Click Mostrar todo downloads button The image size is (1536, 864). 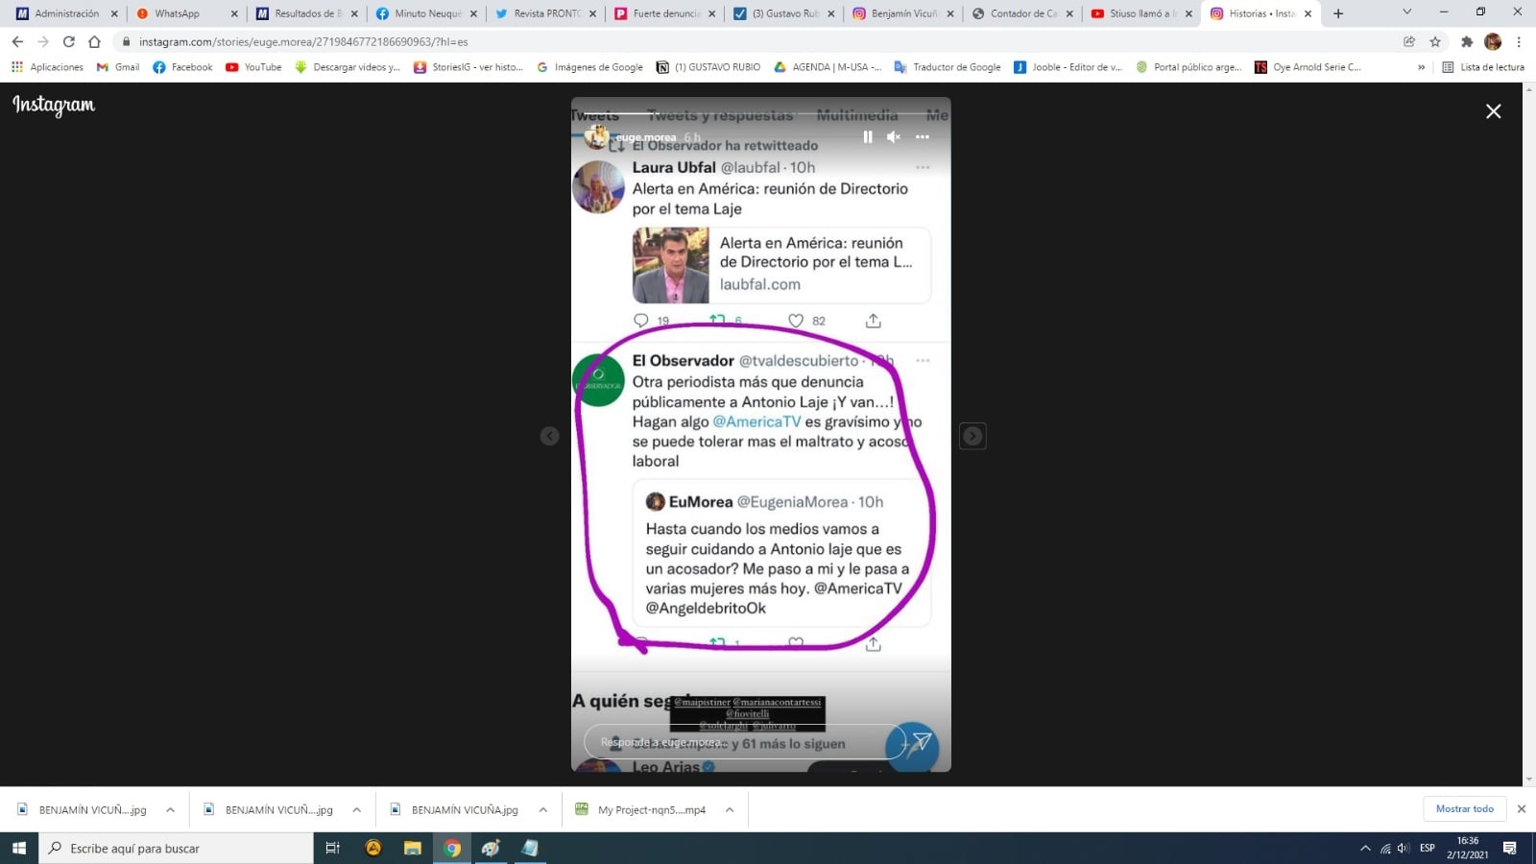(x=1465, y=809)
